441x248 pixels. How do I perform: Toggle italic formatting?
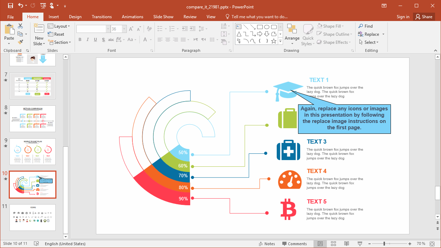(88, 40)
